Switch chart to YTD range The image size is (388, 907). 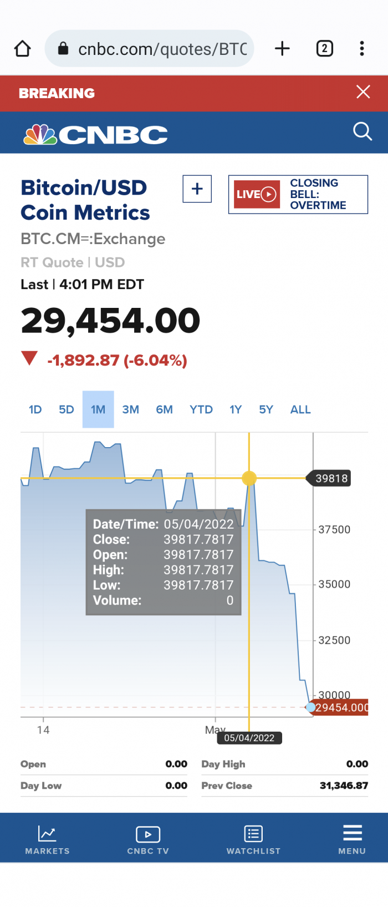pos(201,409)
